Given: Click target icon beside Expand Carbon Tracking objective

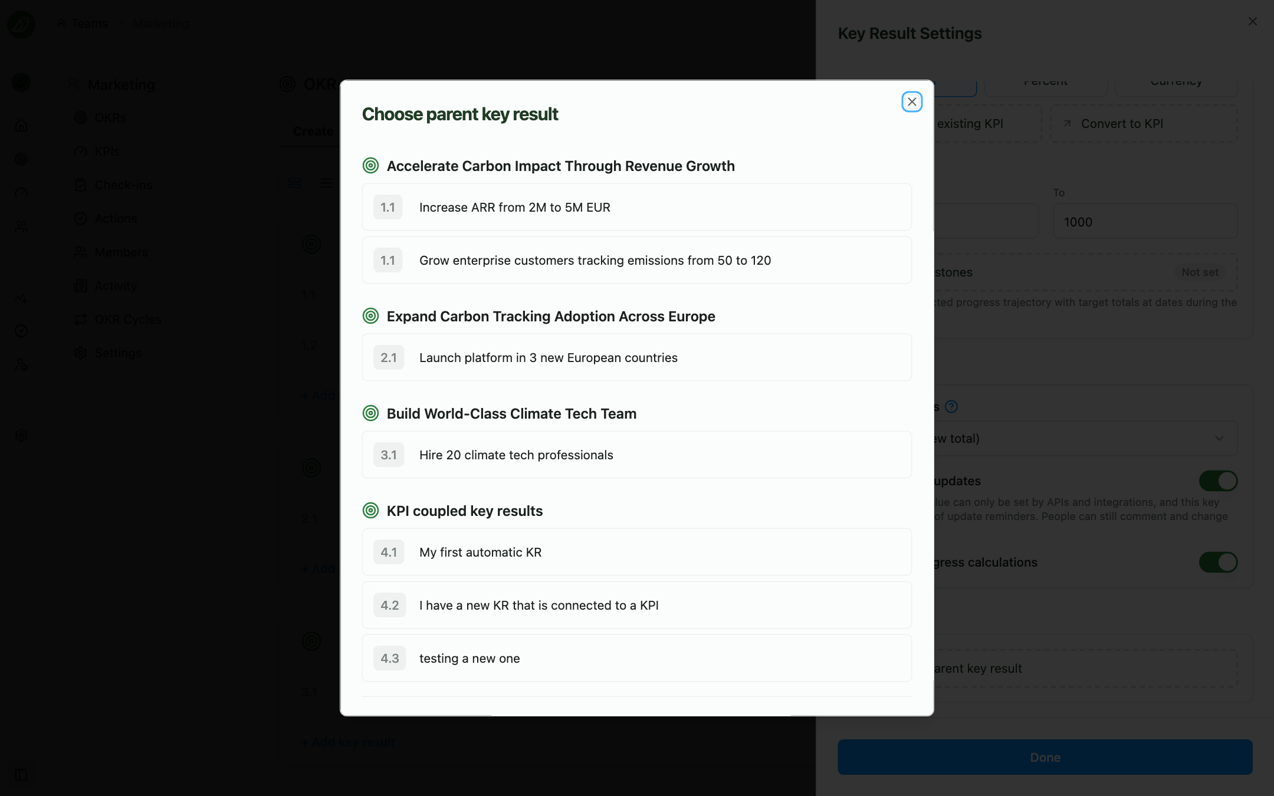Looking at the screenshot, I should (370, 316).
